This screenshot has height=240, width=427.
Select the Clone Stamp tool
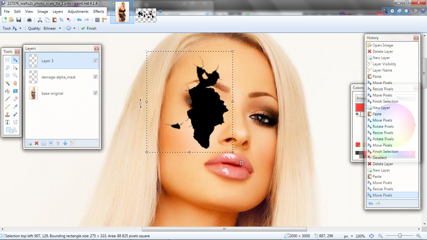click(x=8, y=114)
